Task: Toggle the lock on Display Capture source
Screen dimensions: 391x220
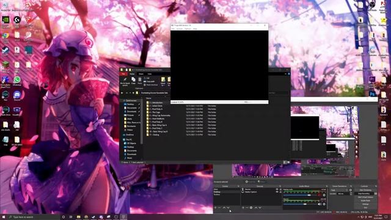Action: coord(280,192)
